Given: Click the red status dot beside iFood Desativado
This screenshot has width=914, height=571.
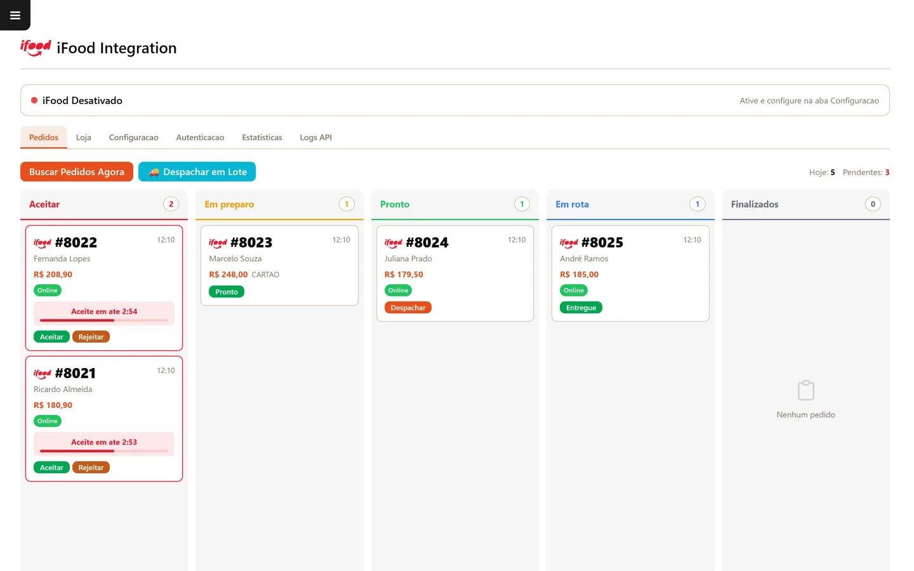Looking at the screenshot, I should tap(34, 100).
